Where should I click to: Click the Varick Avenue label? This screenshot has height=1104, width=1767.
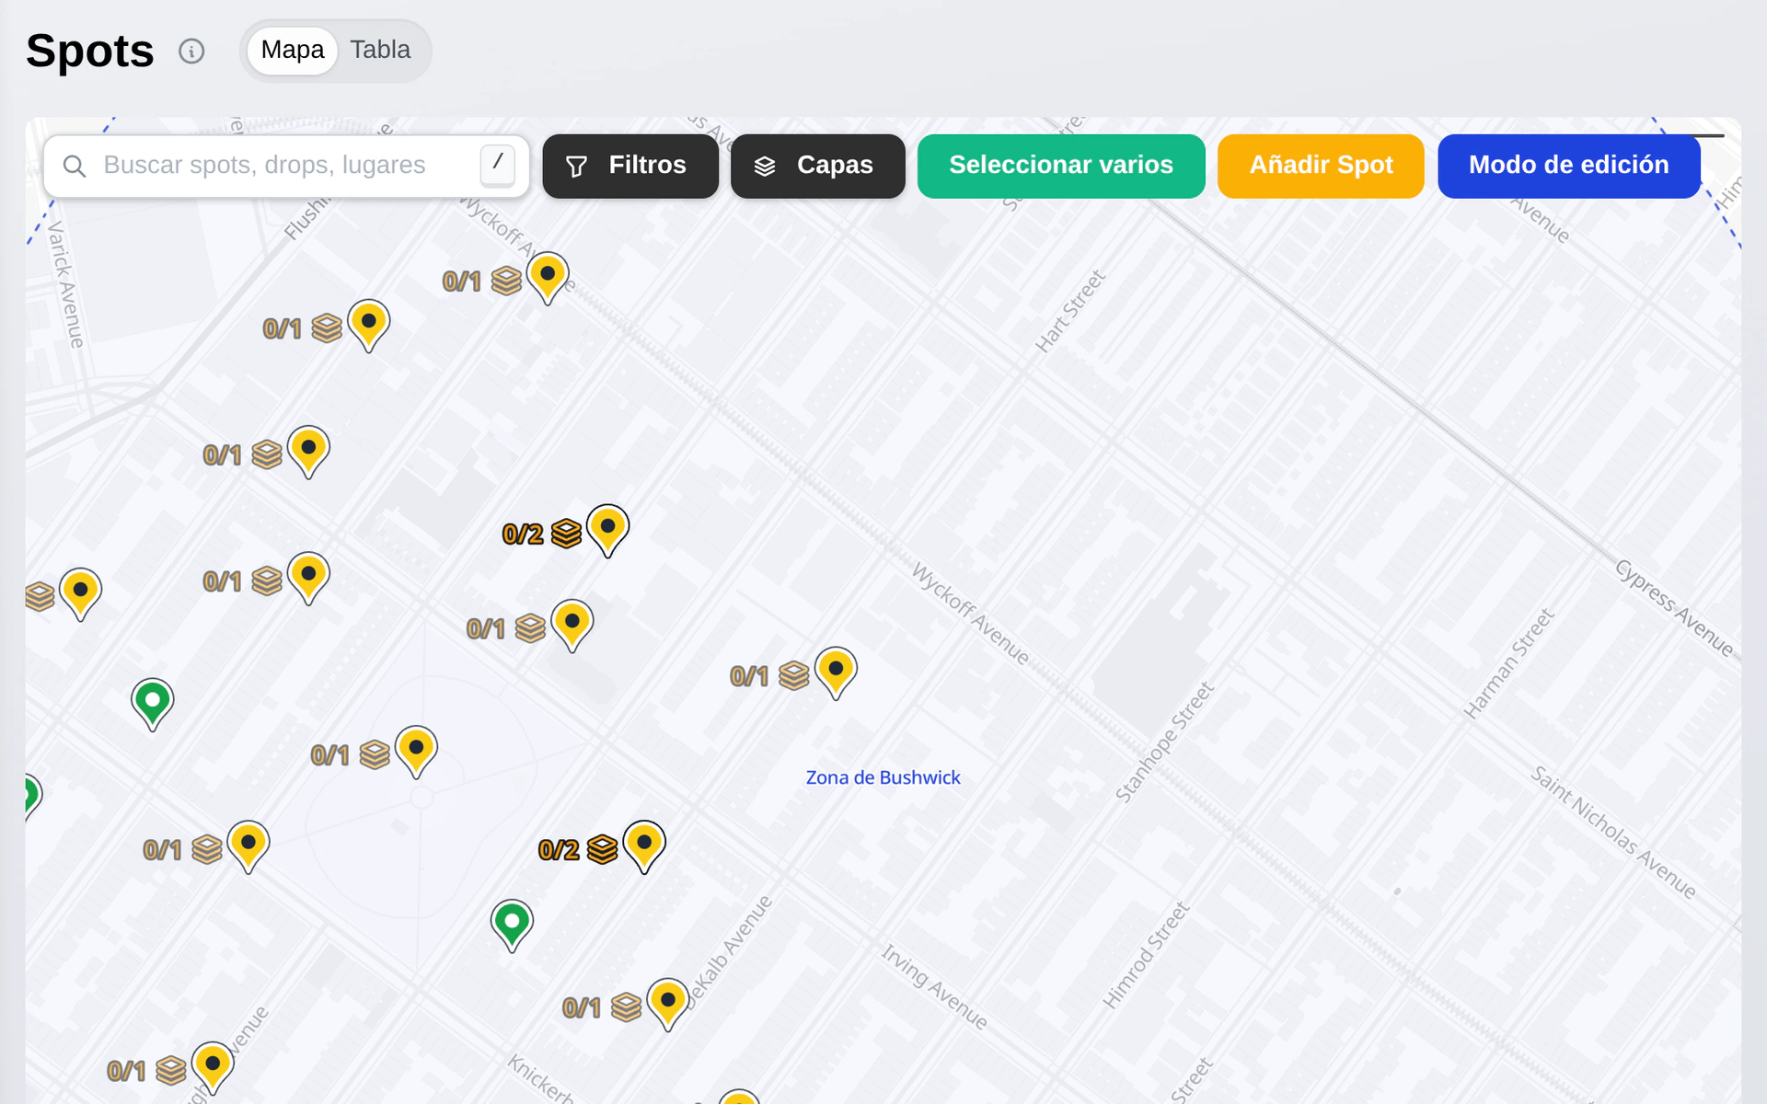coord(66,283)
